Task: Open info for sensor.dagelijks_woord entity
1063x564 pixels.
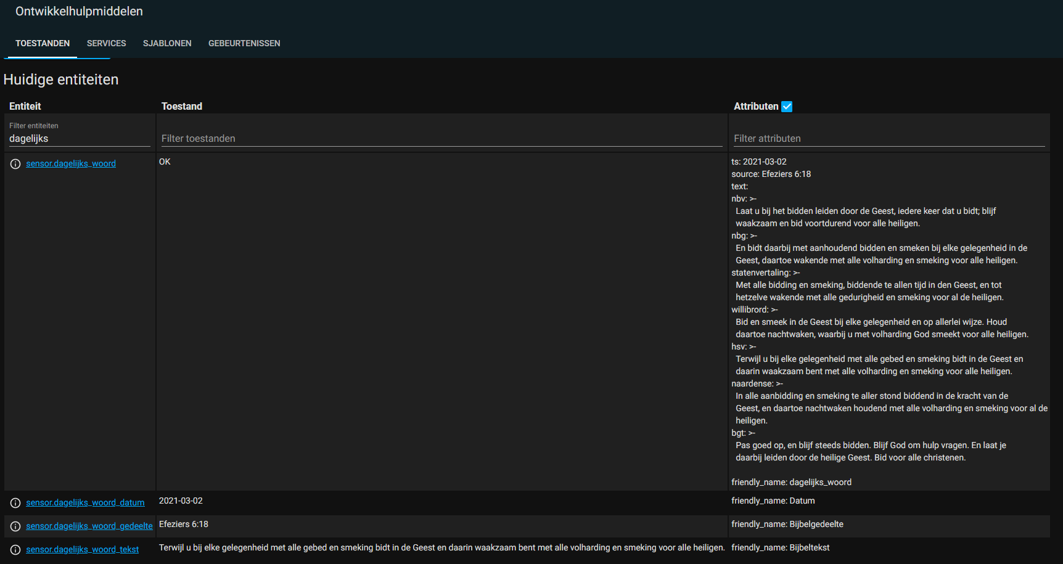Action: coord(15,164)
